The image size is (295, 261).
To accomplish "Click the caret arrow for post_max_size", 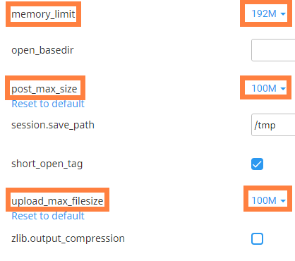I will coord(283,89).
